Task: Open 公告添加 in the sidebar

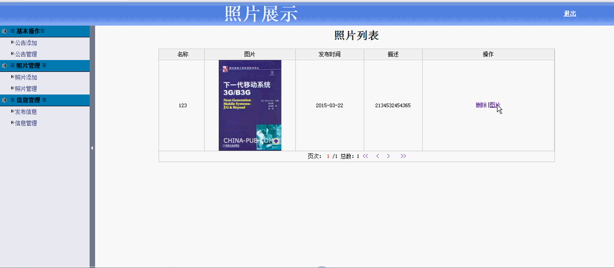Action: click(26, 43)
